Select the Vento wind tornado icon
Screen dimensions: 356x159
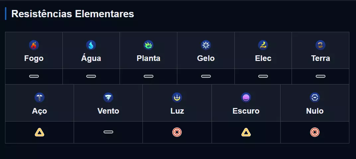click(108, 97)
